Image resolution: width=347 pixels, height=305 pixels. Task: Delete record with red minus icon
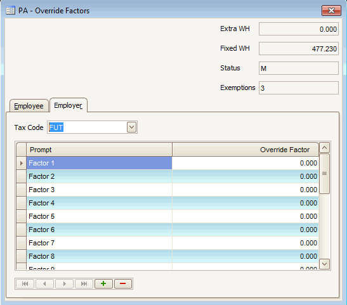coord(123,284)
